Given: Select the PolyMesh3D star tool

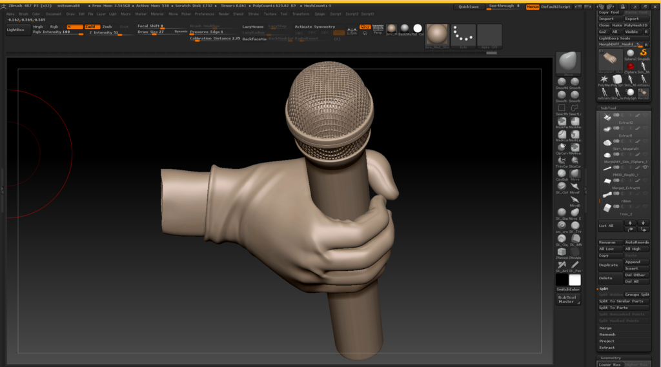Looking at the screenshot, I should tap(604, 79).
